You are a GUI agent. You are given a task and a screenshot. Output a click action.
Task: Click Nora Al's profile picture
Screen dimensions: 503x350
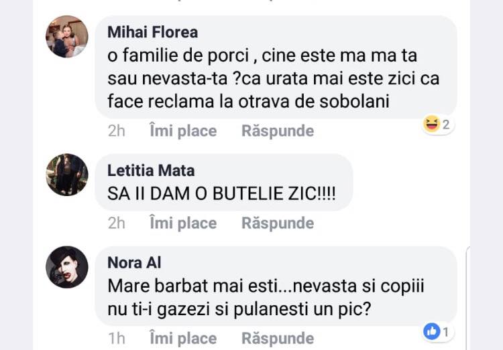click(66, 267)
